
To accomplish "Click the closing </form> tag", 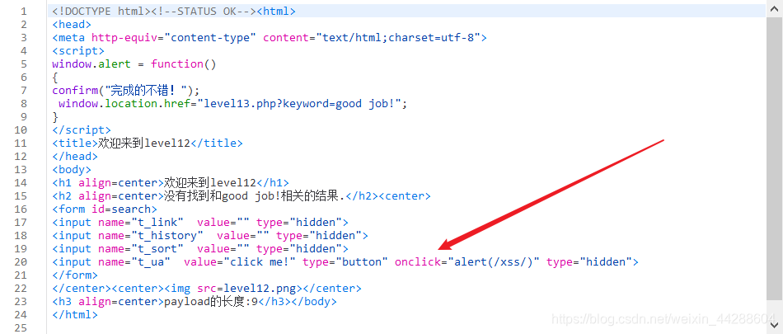I will coord(75,275).
